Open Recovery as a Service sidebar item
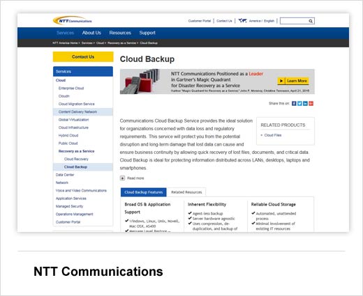The image size is (363, 296). (76, 151)
